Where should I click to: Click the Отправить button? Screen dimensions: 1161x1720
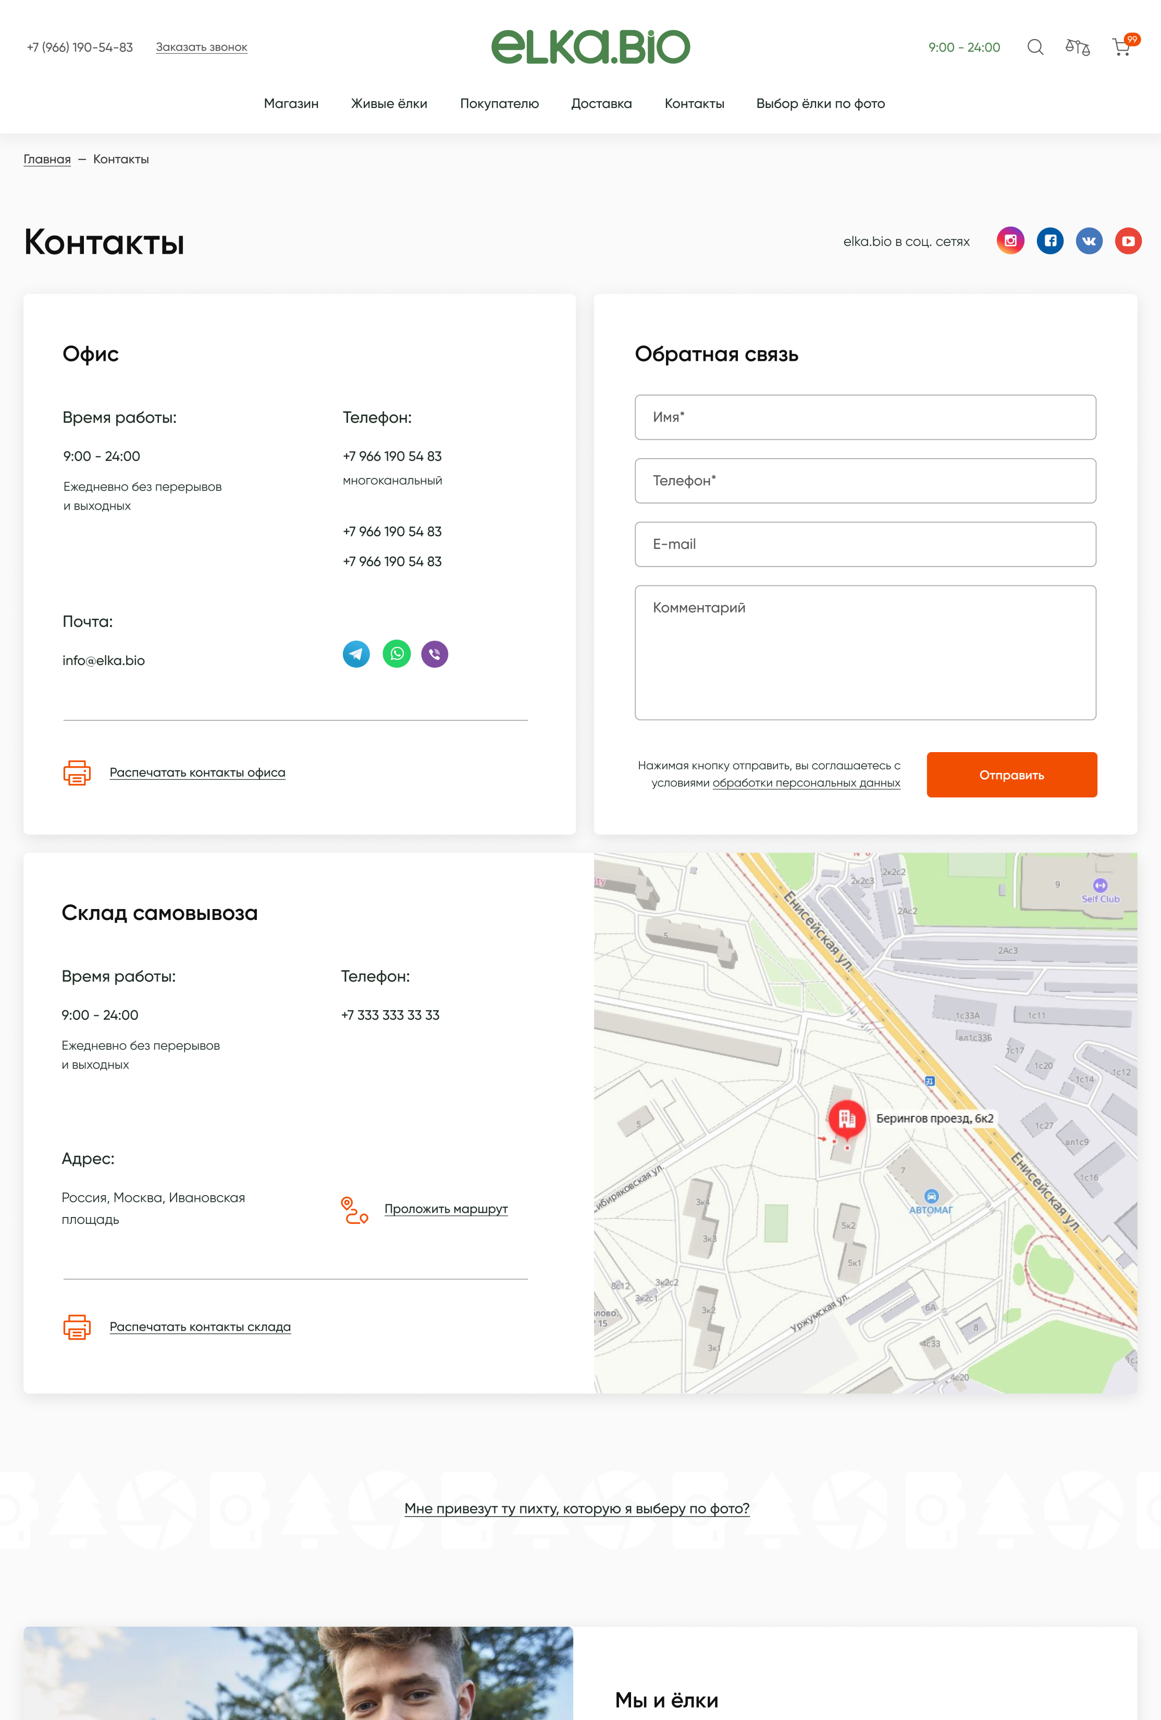click(x=1011, y=775)
